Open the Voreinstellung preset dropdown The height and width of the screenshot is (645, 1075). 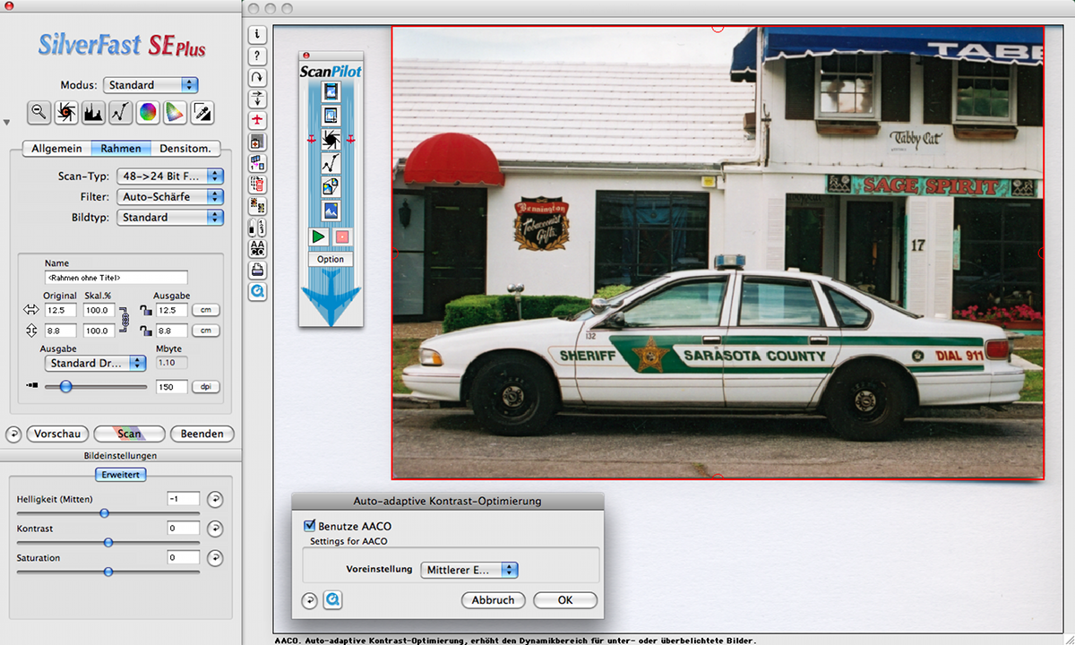[469, 570]
